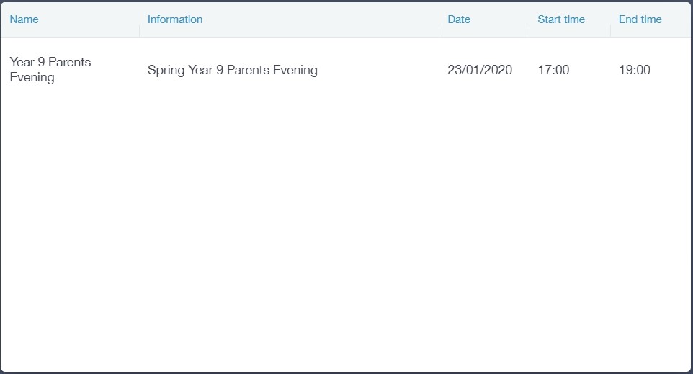This screenshot has width=693, height=374.
Task: Click the date cell 23/01/2020
Action: coord(480,70)
